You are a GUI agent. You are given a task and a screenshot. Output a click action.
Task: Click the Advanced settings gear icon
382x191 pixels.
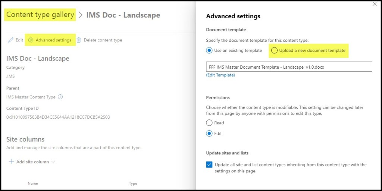tap(31, 40)
